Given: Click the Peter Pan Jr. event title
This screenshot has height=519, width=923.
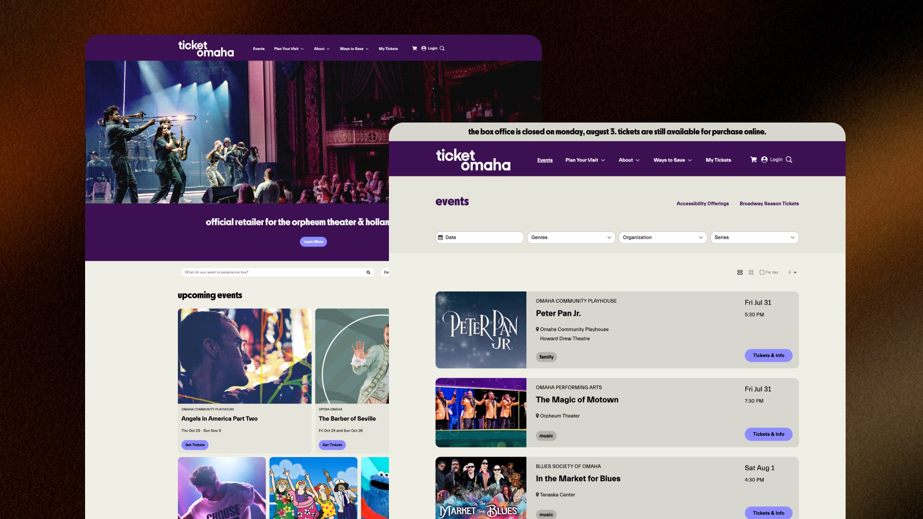Looking at the screenshot, I should (558, 313).
